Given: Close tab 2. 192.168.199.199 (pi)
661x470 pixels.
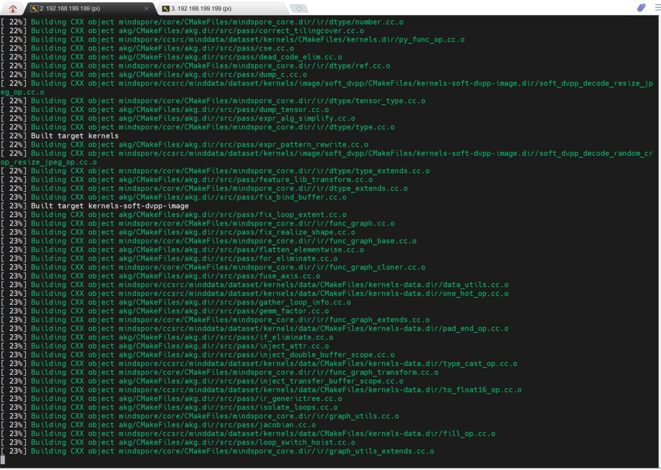Looking at the screenshot, I should pyautogui.click(x=147, y=9).
